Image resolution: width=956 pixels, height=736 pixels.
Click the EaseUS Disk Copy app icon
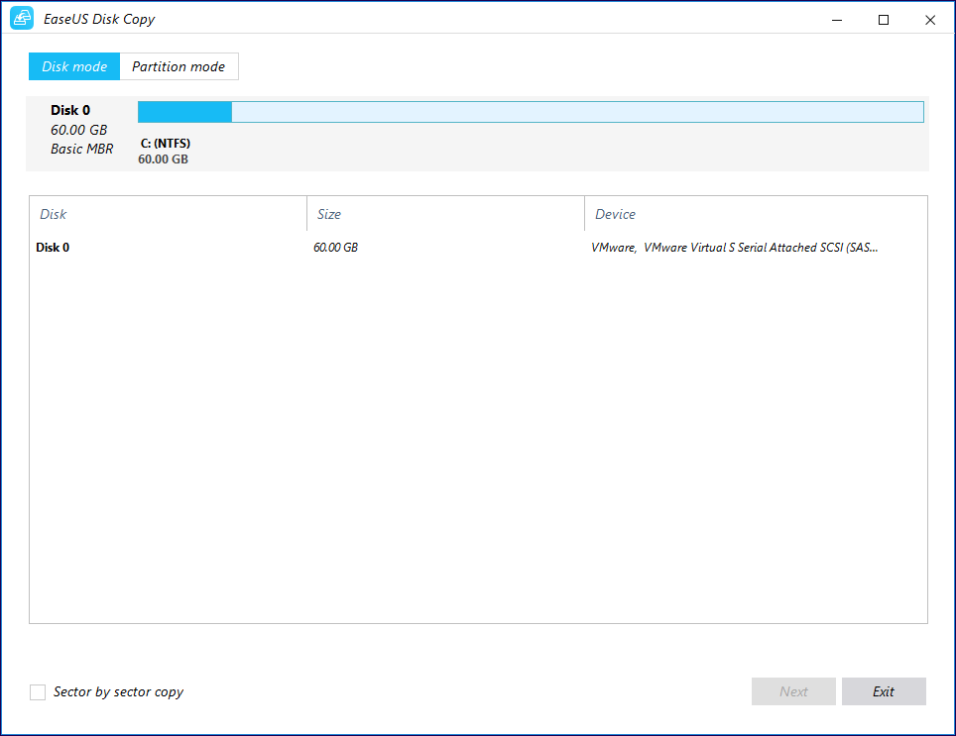click(x=22, y=18)
